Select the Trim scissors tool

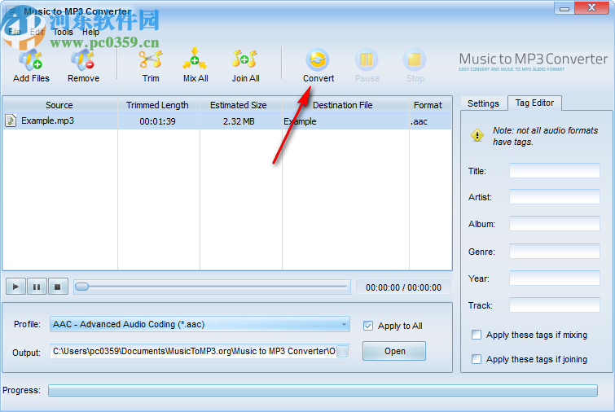pos(151,60)
